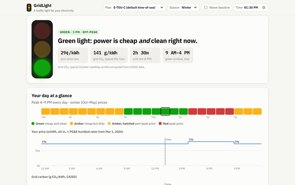Select the 12p green hour cell
Image resolution: width=295 pixels, height=185 pixels.
(156, 111)
